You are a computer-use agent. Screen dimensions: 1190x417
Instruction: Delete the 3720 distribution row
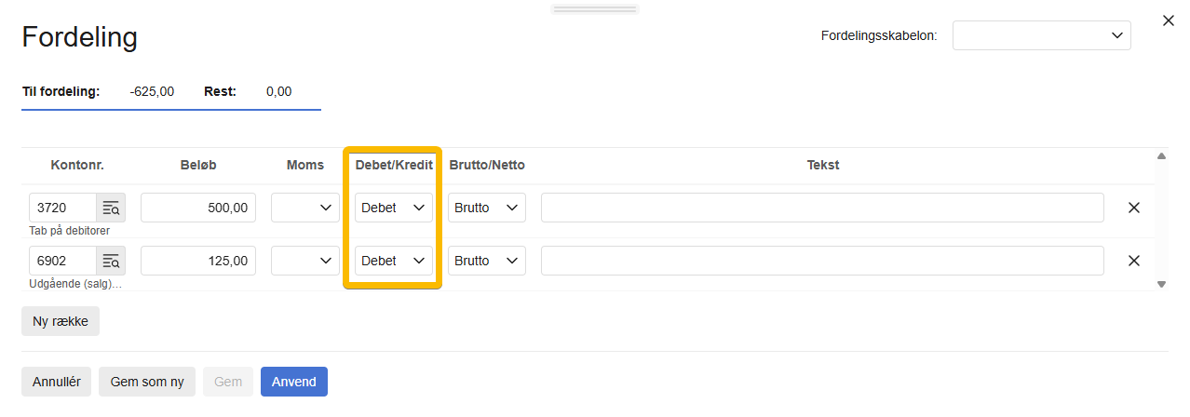[x=1133, y=208]
